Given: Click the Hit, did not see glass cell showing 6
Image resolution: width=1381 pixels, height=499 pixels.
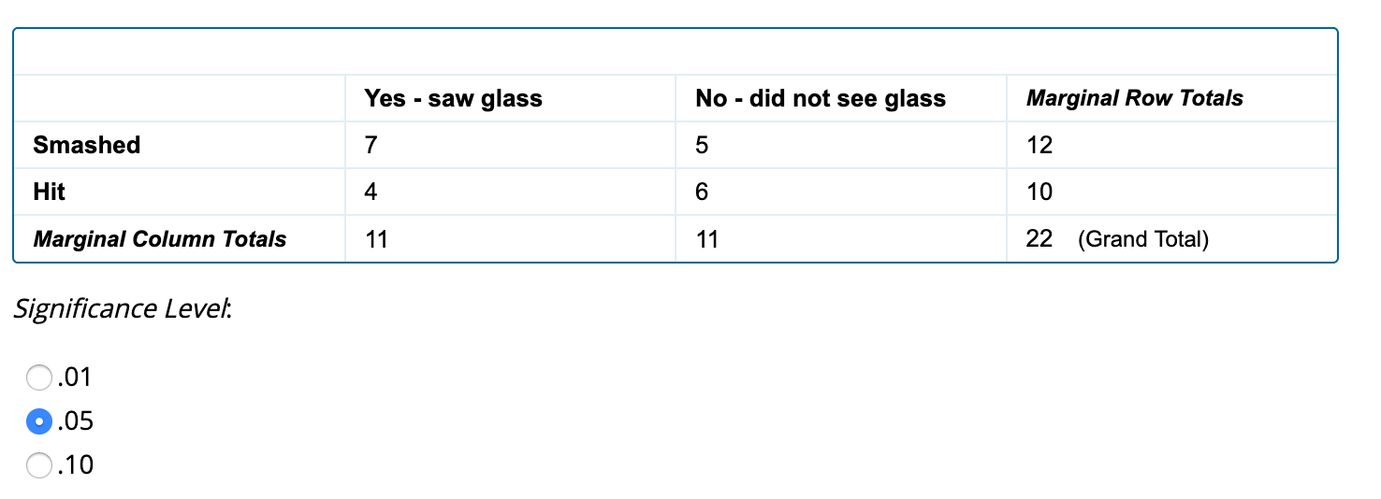Looking at the screenshot, I should [703, 192].
